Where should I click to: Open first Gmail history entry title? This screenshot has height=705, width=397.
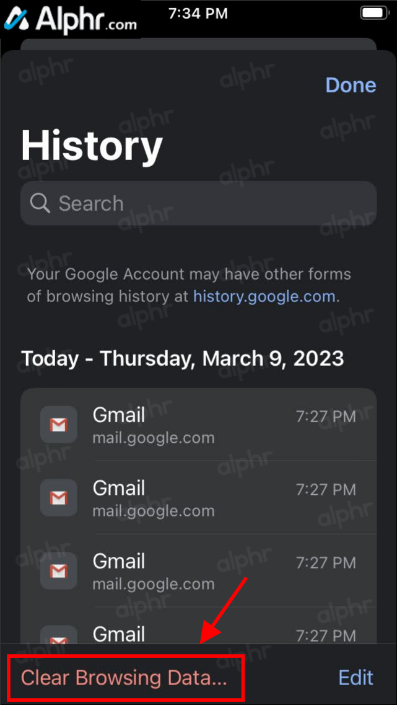(x=118, y=415)
